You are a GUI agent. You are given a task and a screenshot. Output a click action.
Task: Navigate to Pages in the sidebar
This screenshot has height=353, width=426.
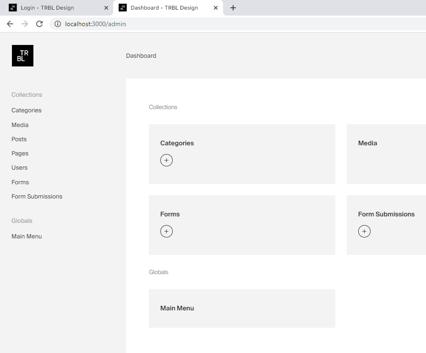20,154
